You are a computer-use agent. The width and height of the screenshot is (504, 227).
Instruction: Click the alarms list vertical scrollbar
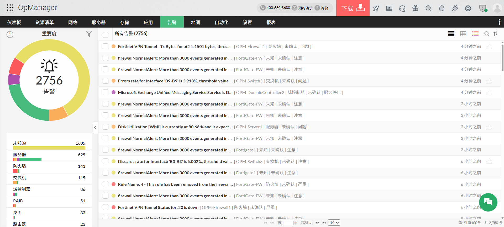coord(502,58)
